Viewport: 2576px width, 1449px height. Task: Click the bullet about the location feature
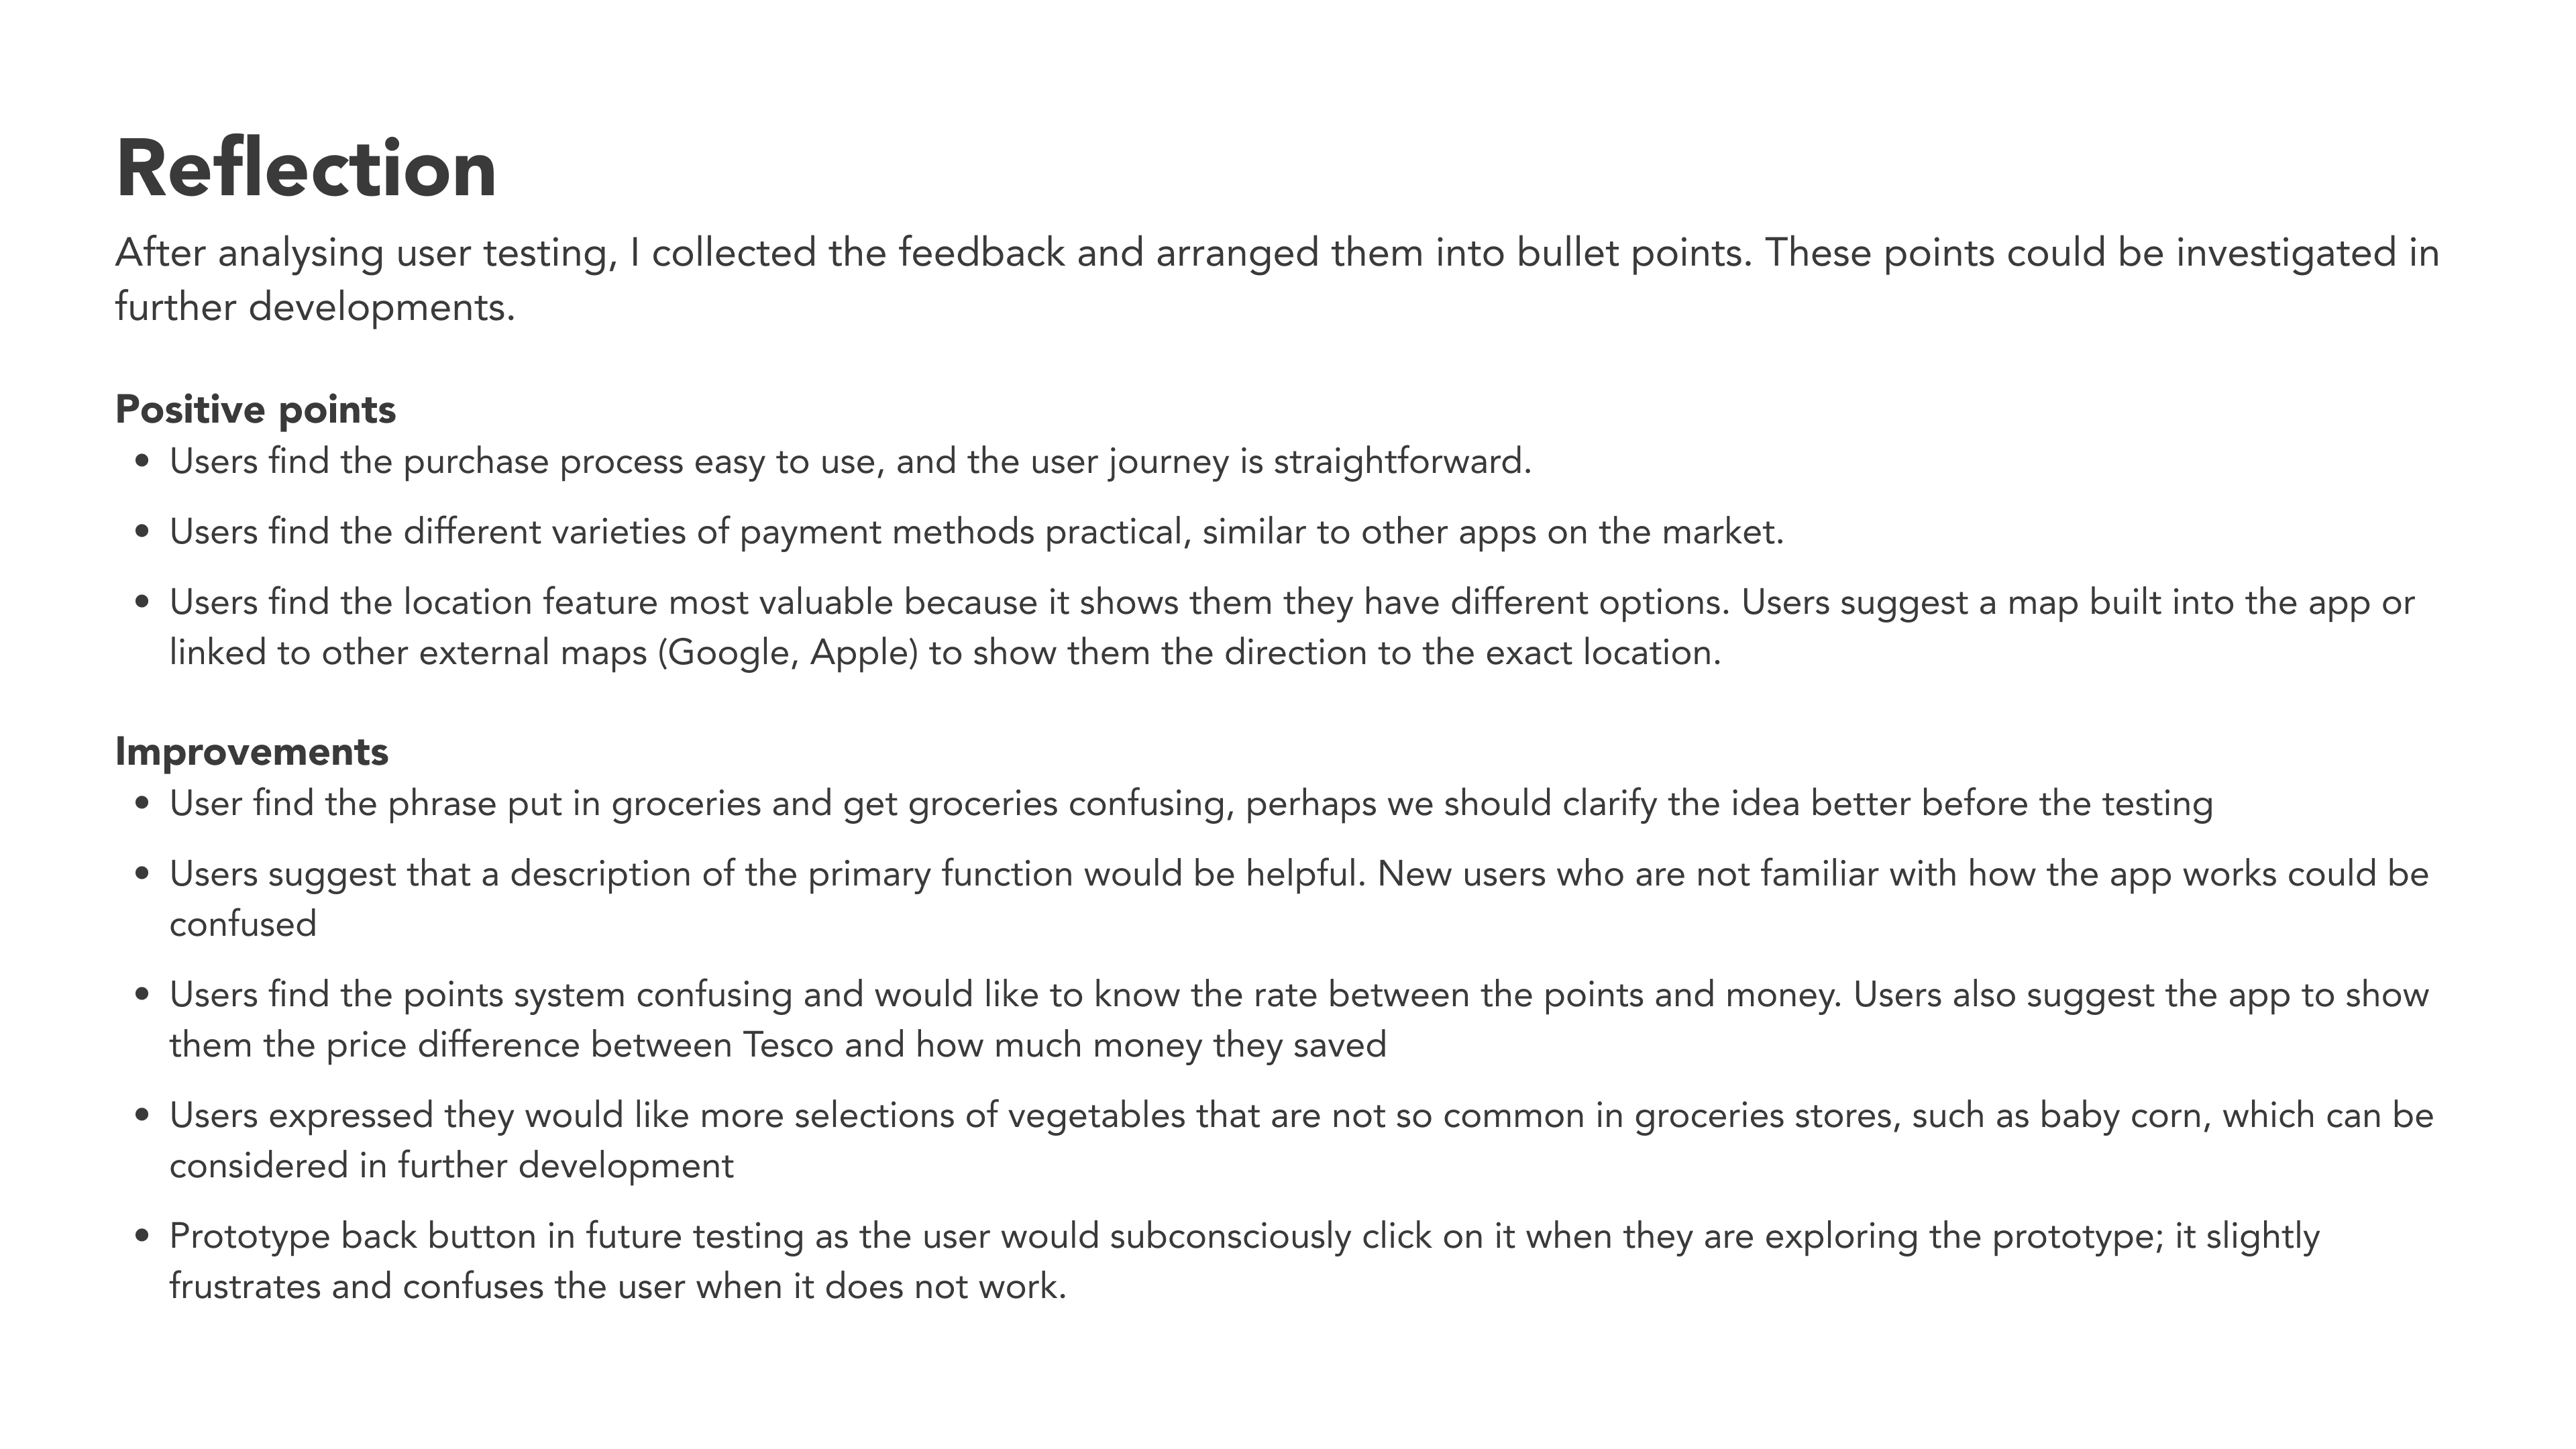pyautogui.click(x=1290, y=603)
